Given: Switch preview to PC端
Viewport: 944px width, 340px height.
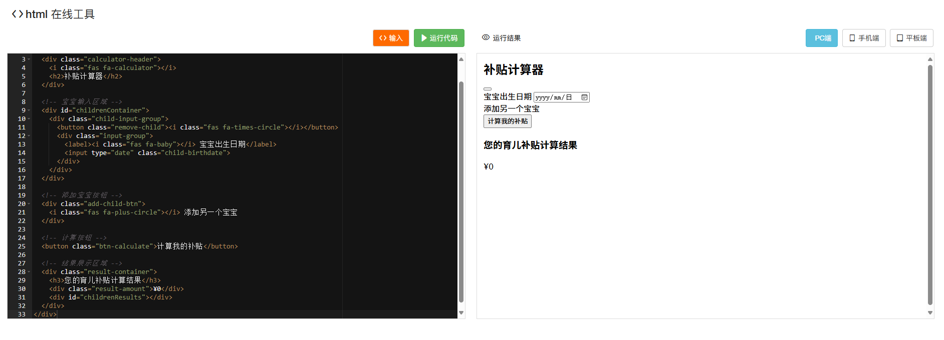Looking at the screenshot, I should point(822,38).
